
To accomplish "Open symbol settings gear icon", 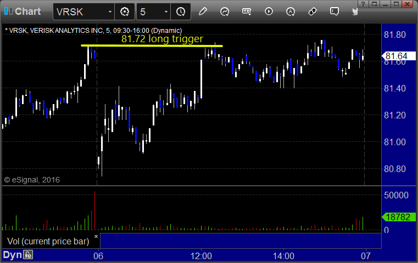I will click(125, 12).
